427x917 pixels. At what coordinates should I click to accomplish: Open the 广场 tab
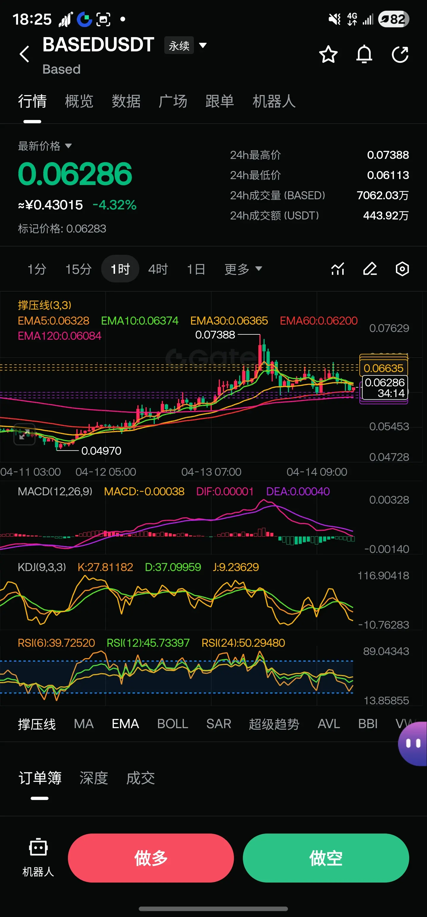pos(173,102)
